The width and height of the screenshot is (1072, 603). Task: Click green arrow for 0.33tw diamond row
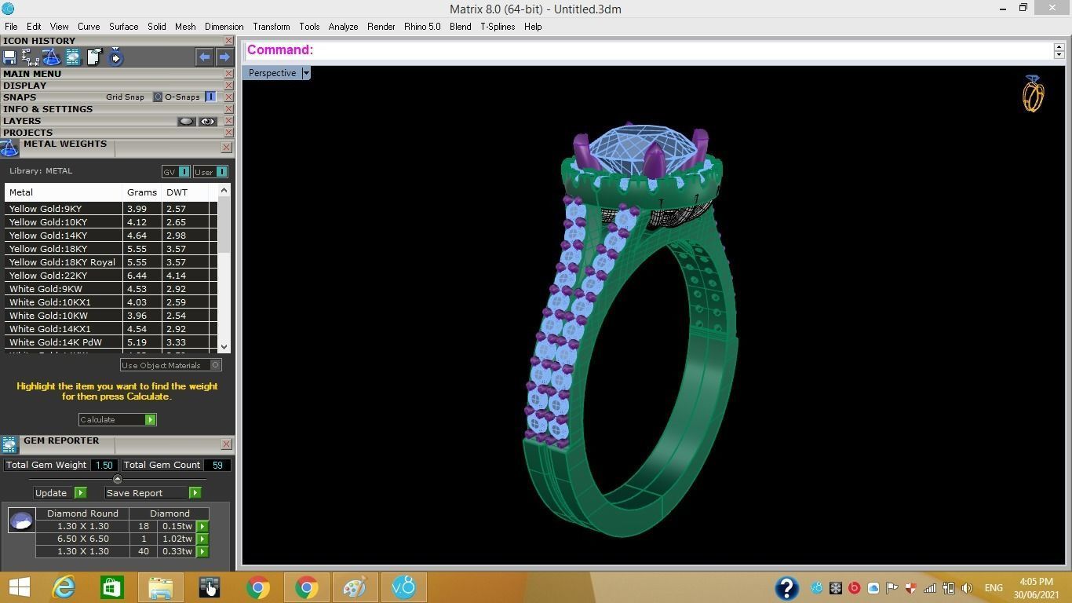pyautogui.click(x=202, y=551)
